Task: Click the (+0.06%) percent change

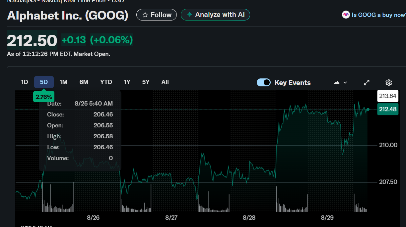Action: point(111,40)
